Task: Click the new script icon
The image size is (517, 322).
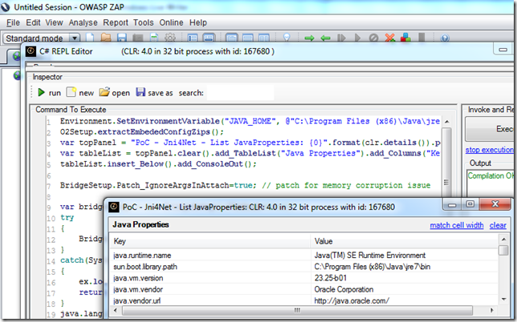Action: (x=71, y=93)
